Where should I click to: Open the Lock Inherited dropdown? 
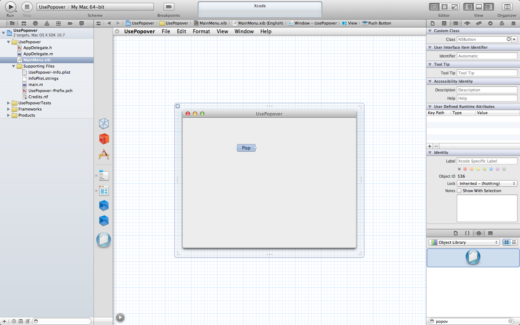pyautogui.click(x=487, y=183)
